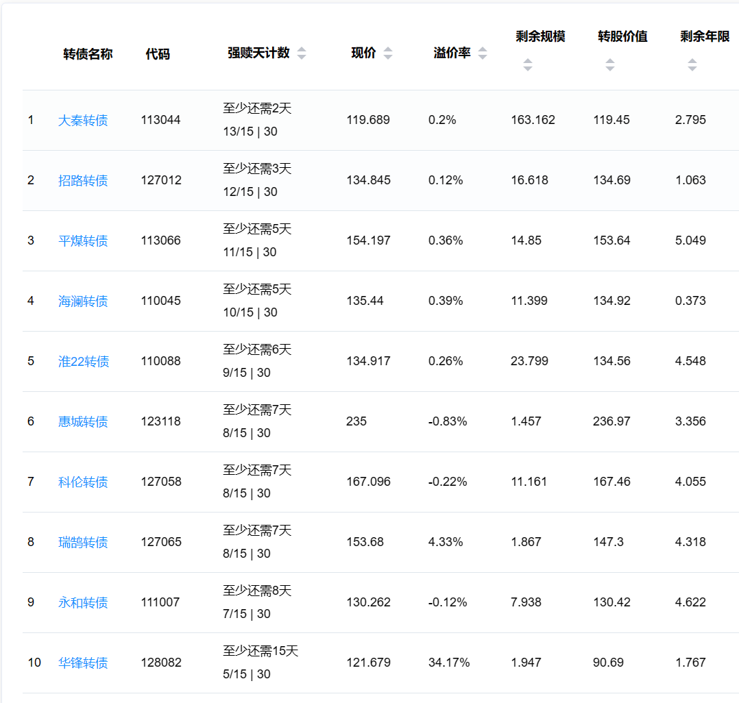Open the 瑞鹄转债 link
The width and height of the screenshot is (739, 703).
click(83, 543)
